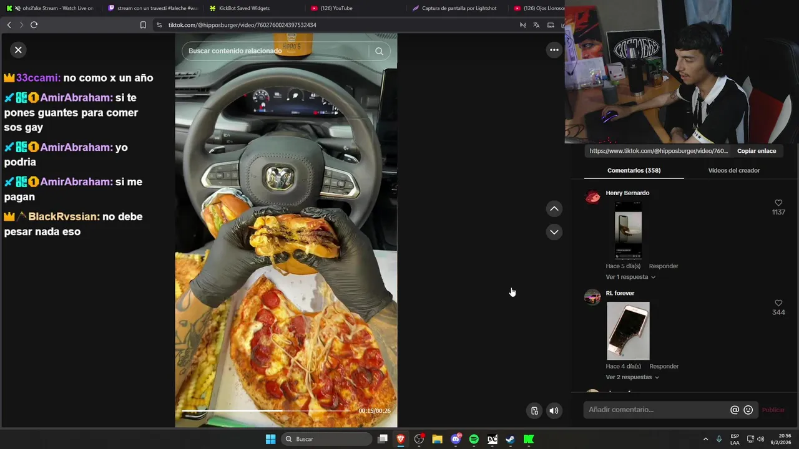Click the 'Henry Bernardo' username
Viewport: 799px width, 449px height.
point(627,193)
